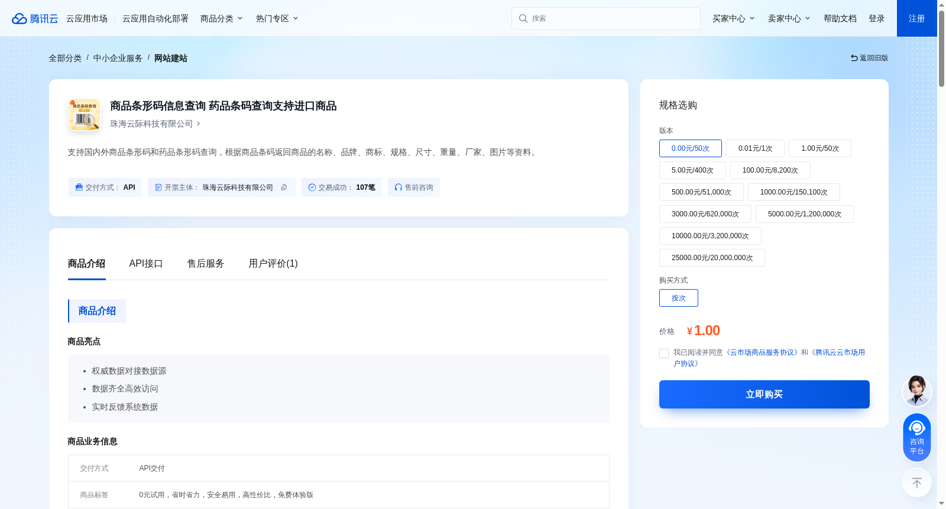This screenshot has width=946, height=509.
Task: Select the 商品介绍 section heading
Action: pyautogui.click(x=97, y=311)
